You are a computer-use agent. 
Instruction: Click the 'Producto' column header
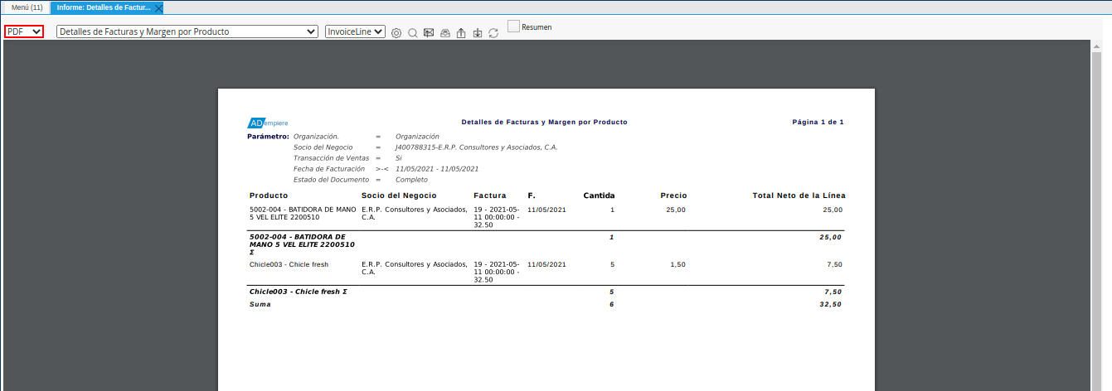(269, 195)
